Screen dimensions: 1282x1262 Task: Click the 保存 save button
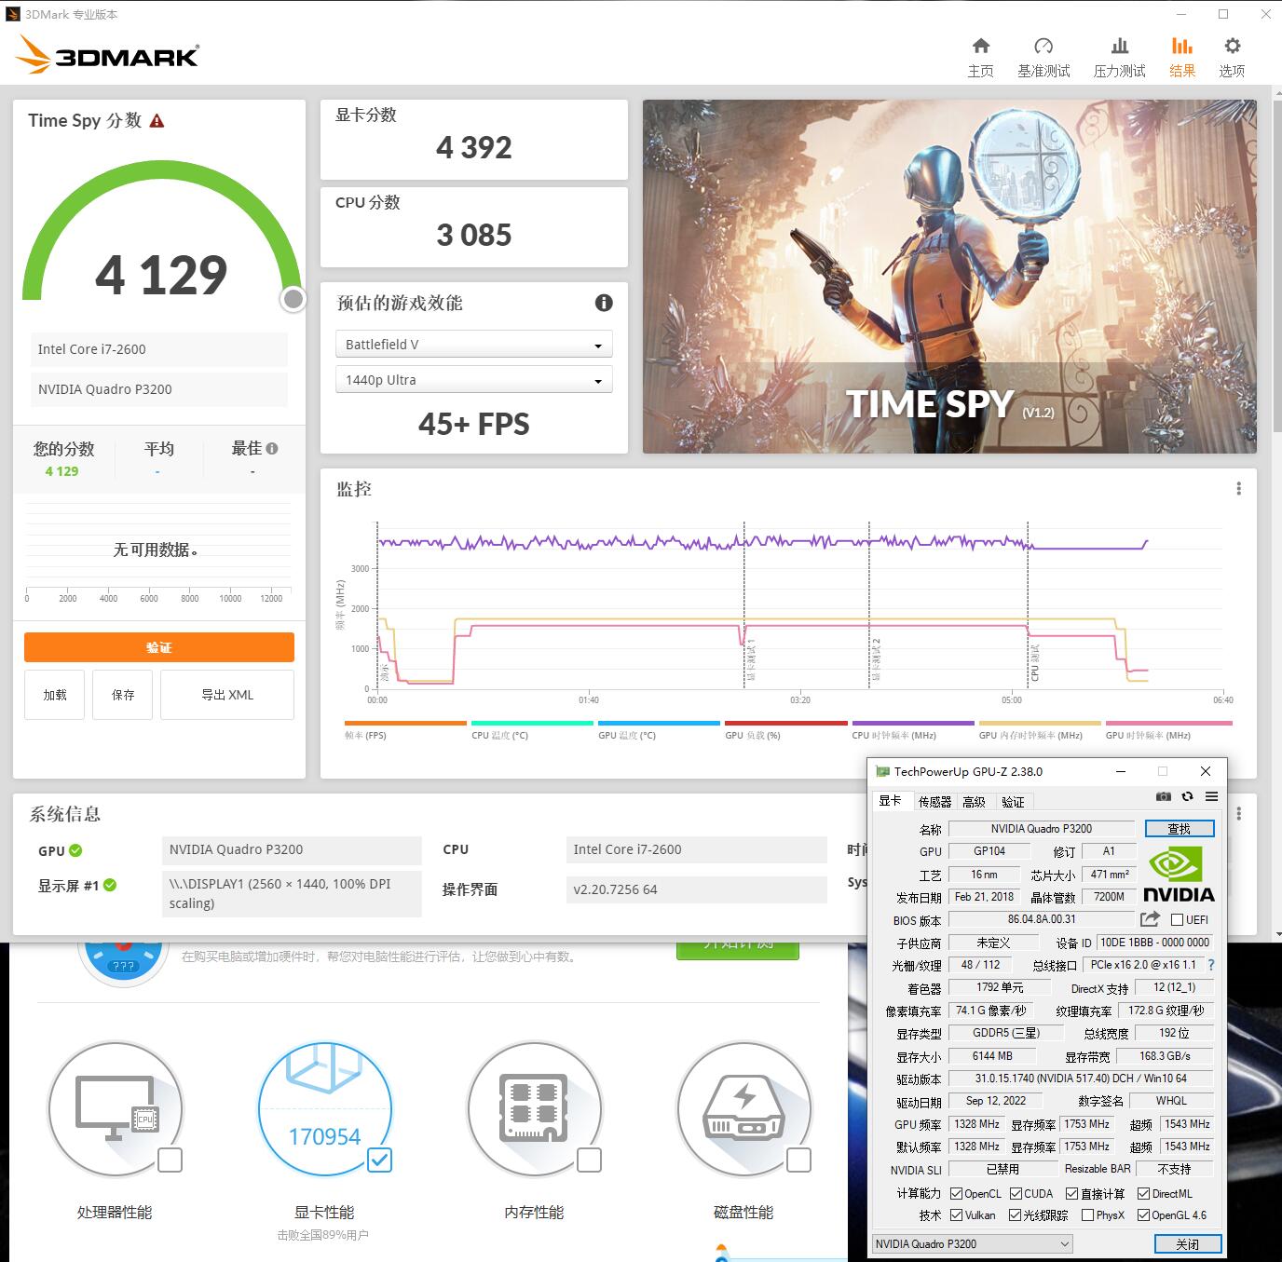tap(123, 695)
